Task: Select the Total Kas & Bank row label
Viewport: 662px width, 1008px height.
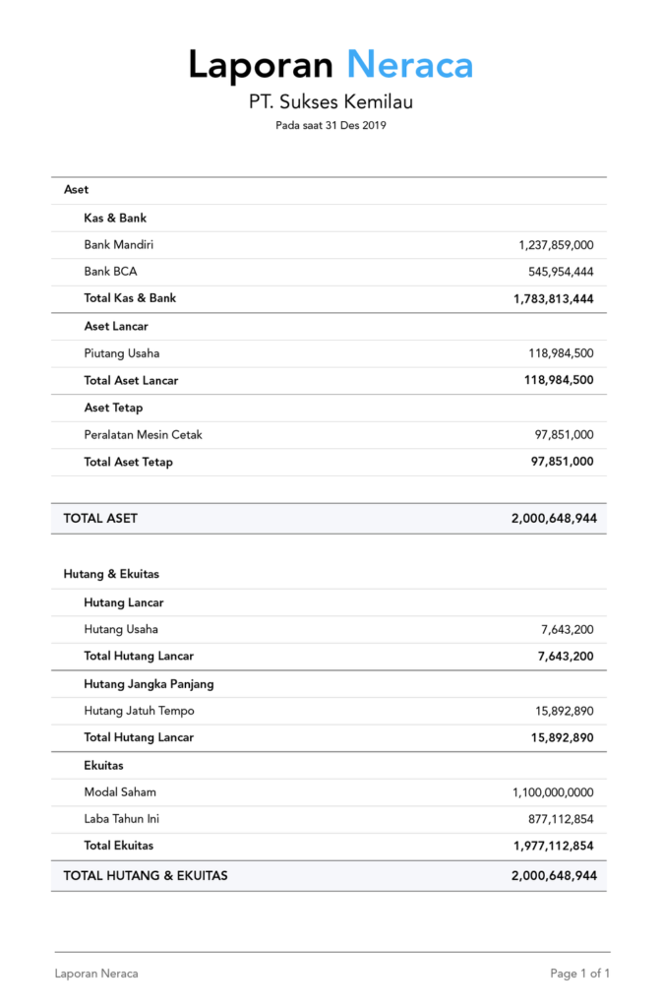Action: click(x=130, y=298)
